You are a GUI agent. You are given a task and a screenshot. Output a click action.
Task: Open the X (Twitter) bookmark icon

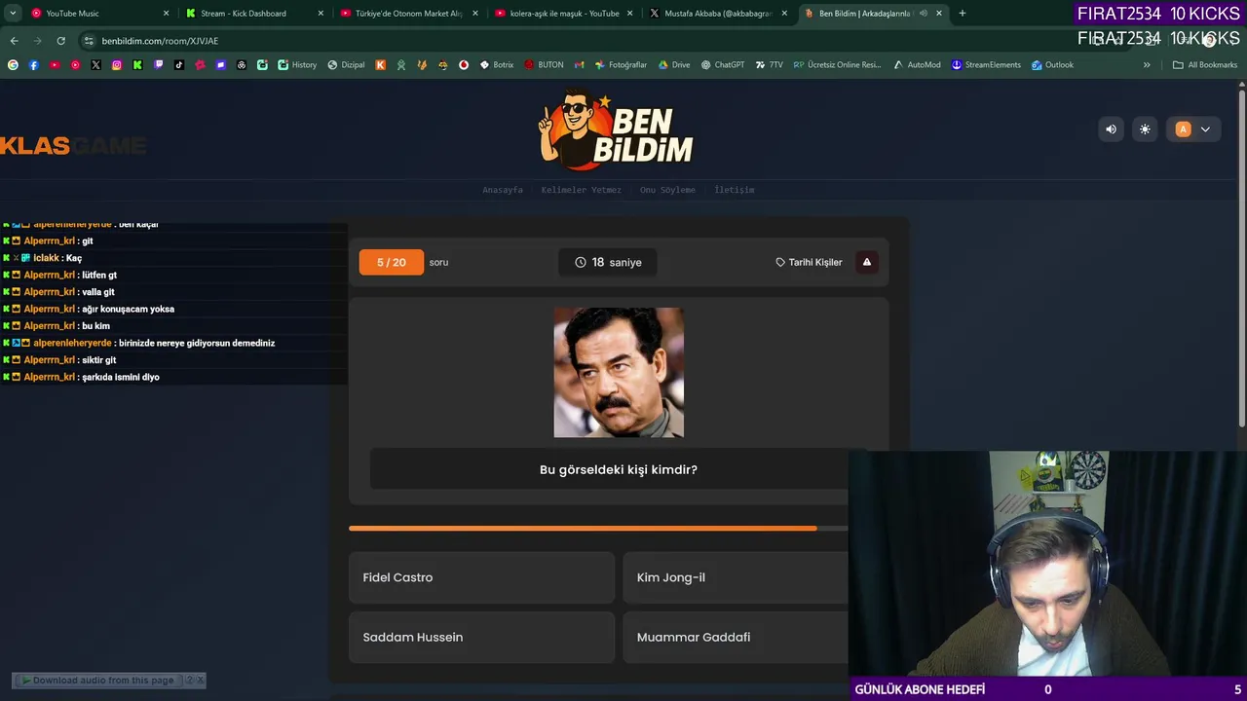tap(95, 65)
